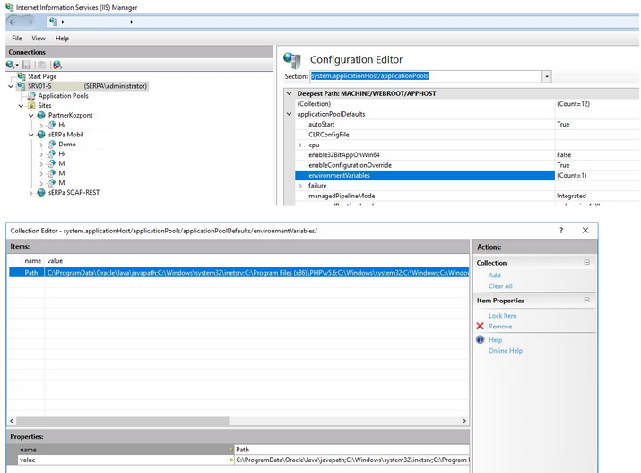Image resolution: width=641 pixels, height=473 pixels.
Task: Click the Online Help link
Action: (505, 351)
